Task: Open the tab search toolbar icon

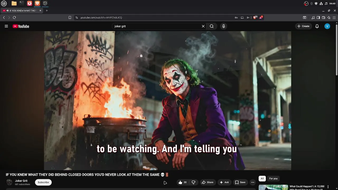Action: pos(304,18)
